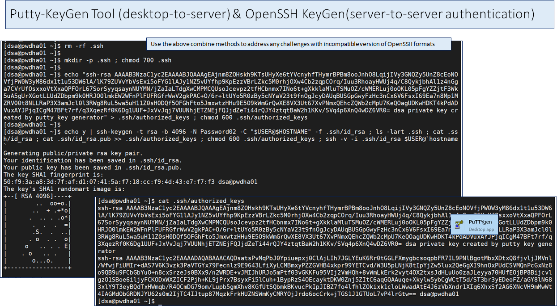
Task: Click the SHA1 fingerprint hex value line
Action: tap(130, 182)
